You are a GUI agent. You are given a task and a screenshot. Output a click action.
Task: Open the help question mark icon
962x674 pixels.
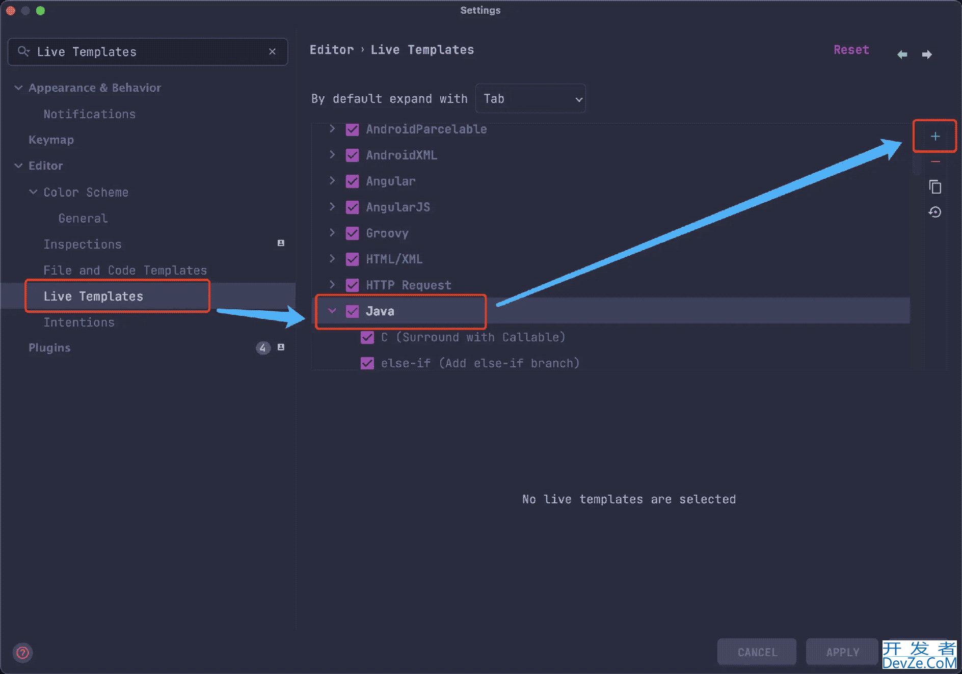(x=22, y=653)
